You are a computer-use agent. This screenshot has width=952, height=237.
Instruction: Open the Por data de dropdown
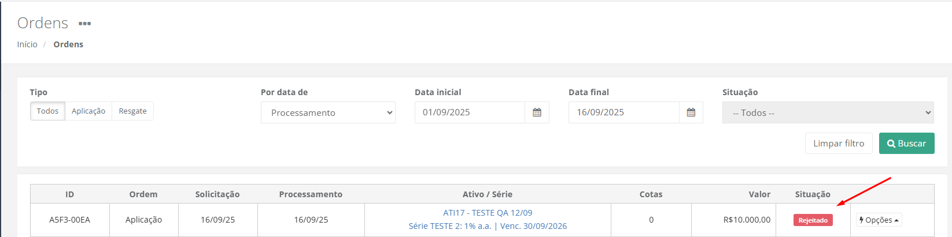(x=328, y=113)
